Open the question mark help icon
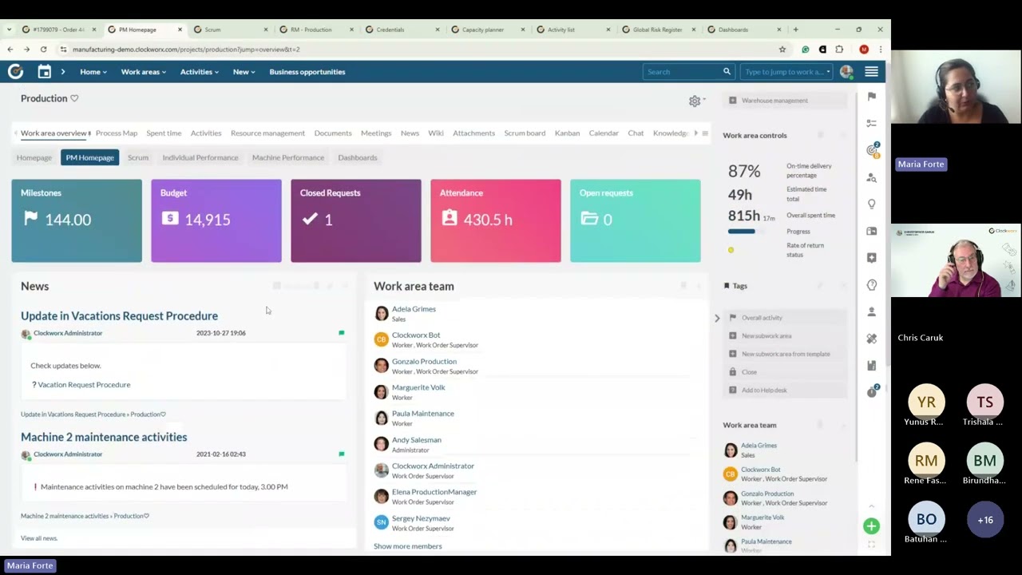 [x=872, y=285]
